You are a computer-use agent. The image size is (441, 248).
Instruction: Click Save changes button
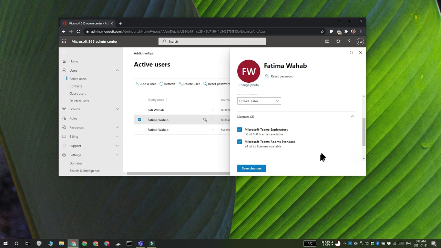(x=252, y=168)
